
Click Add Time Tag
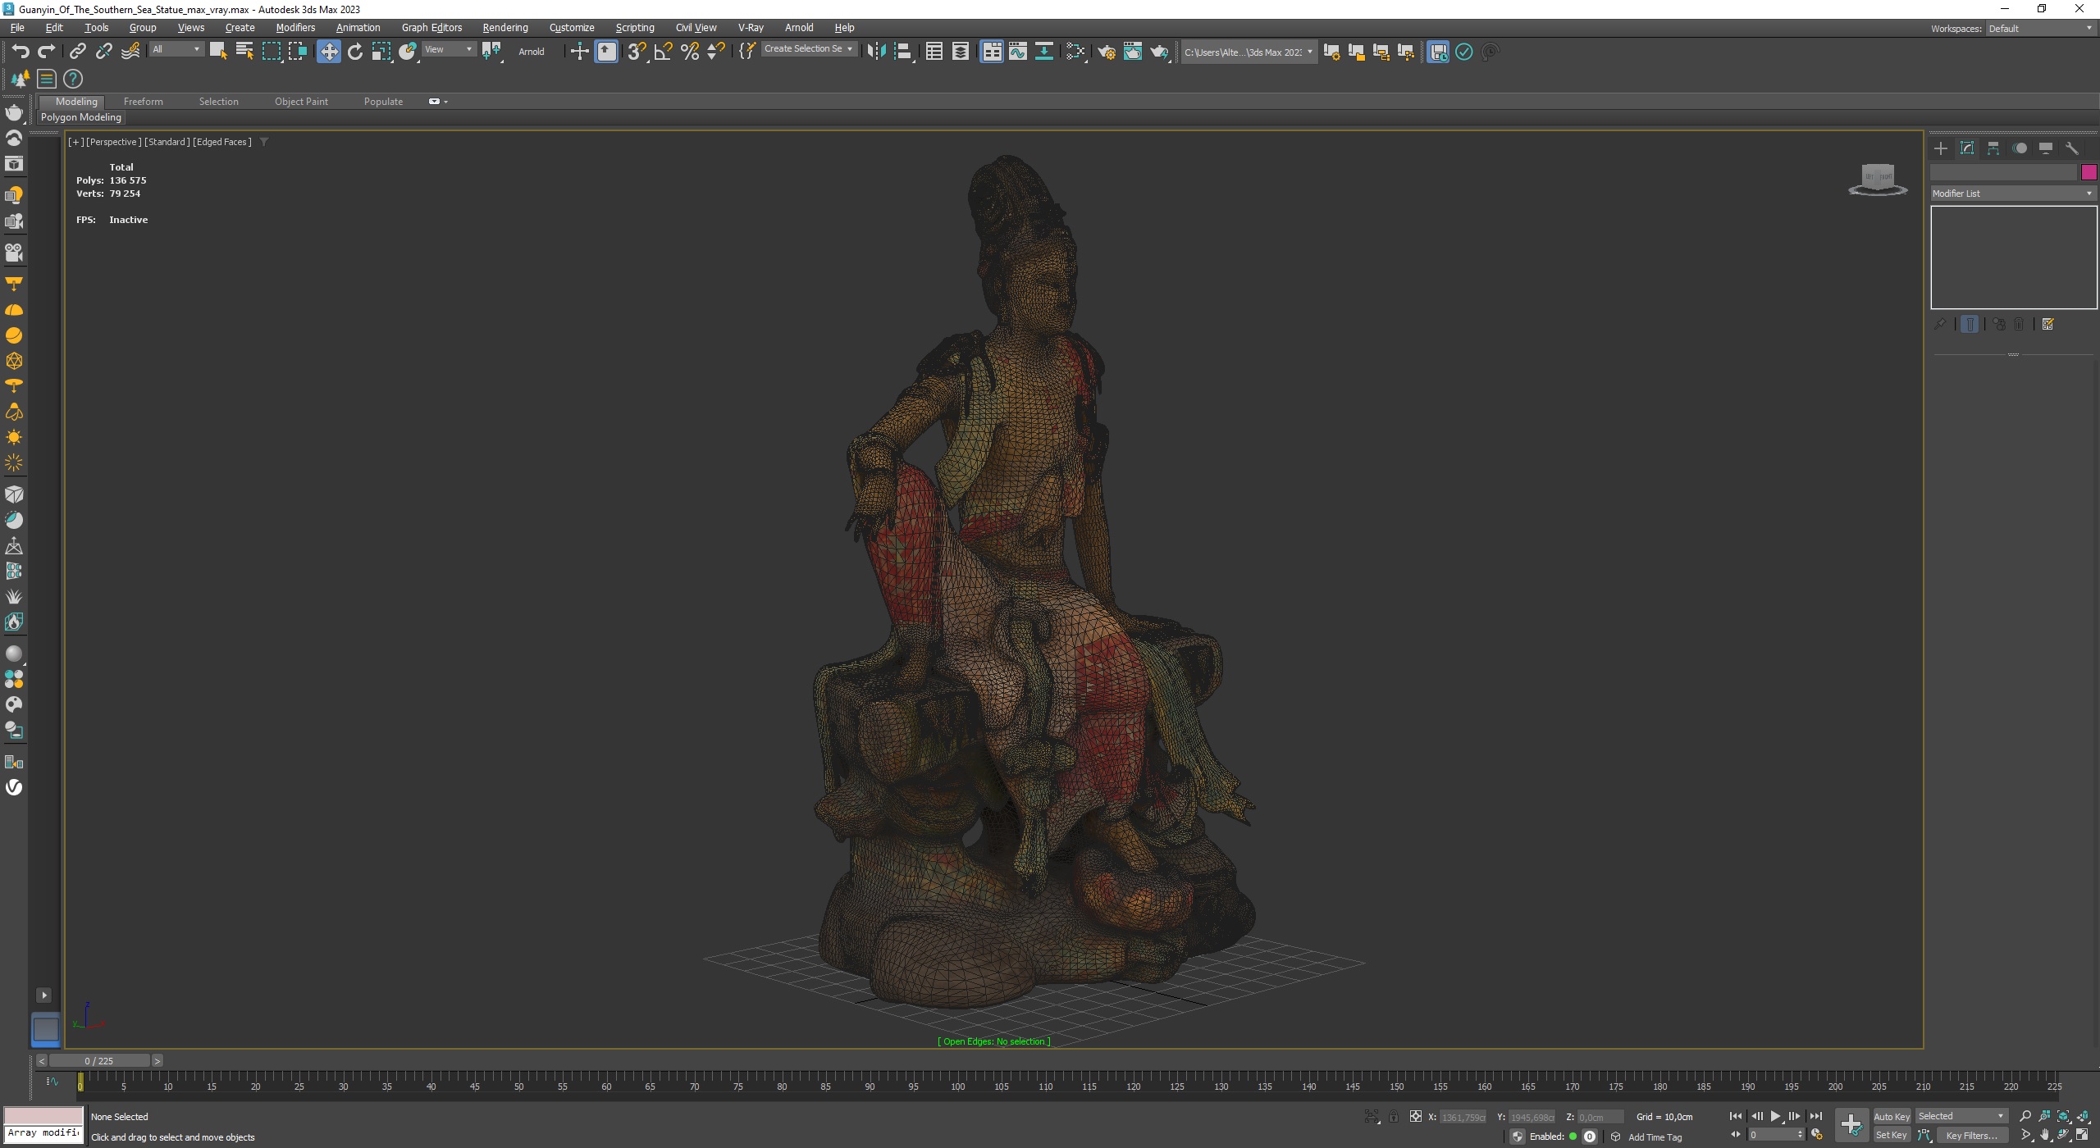pos(1655,1137)
